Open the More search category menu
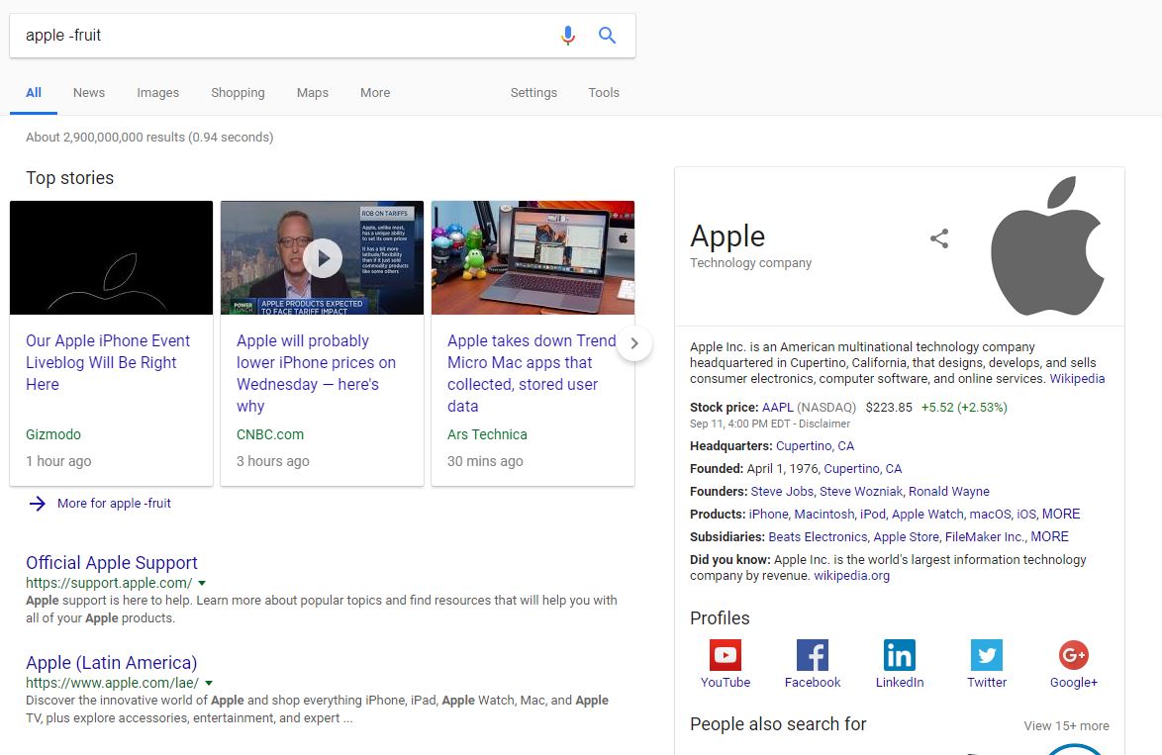 [x=374, y=93]
